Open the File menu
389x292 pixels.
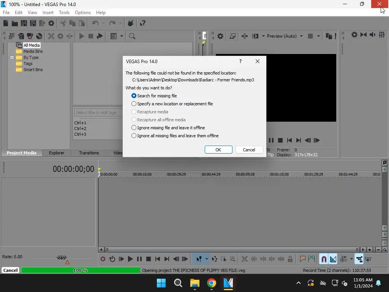pos(6,13)
